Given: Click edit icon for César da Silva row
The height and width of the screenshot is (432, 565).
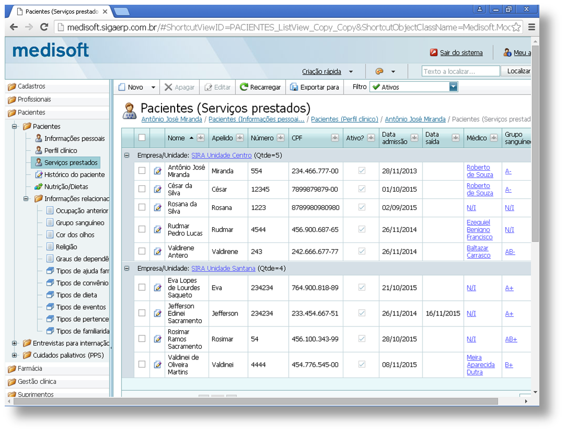Looking at the screenshot, I should point(157,189).
